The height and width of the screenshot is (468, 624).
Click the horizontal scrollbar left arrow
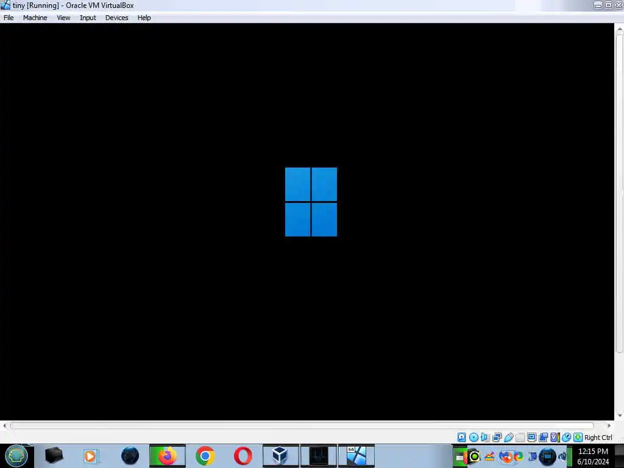[4, 426]
